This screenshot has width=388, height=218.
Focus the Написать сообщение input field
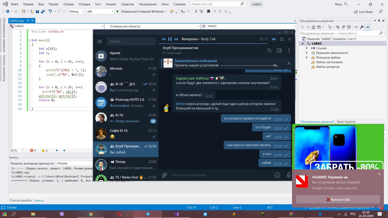click(x=221, y=175)
